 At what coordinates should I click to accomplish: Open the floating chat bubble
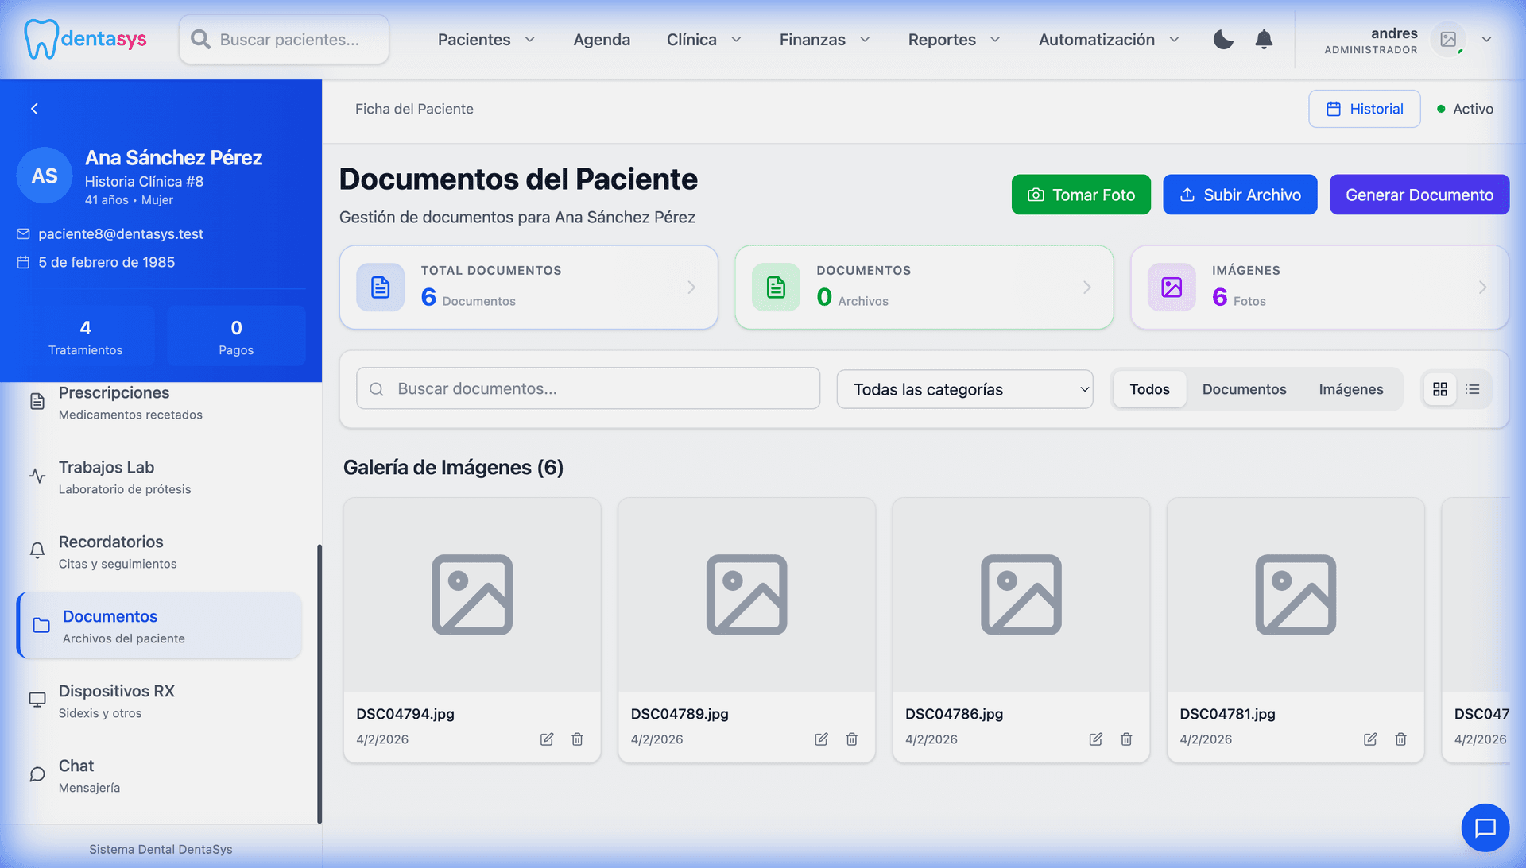pyautogui.click(x=1485, y=827)
